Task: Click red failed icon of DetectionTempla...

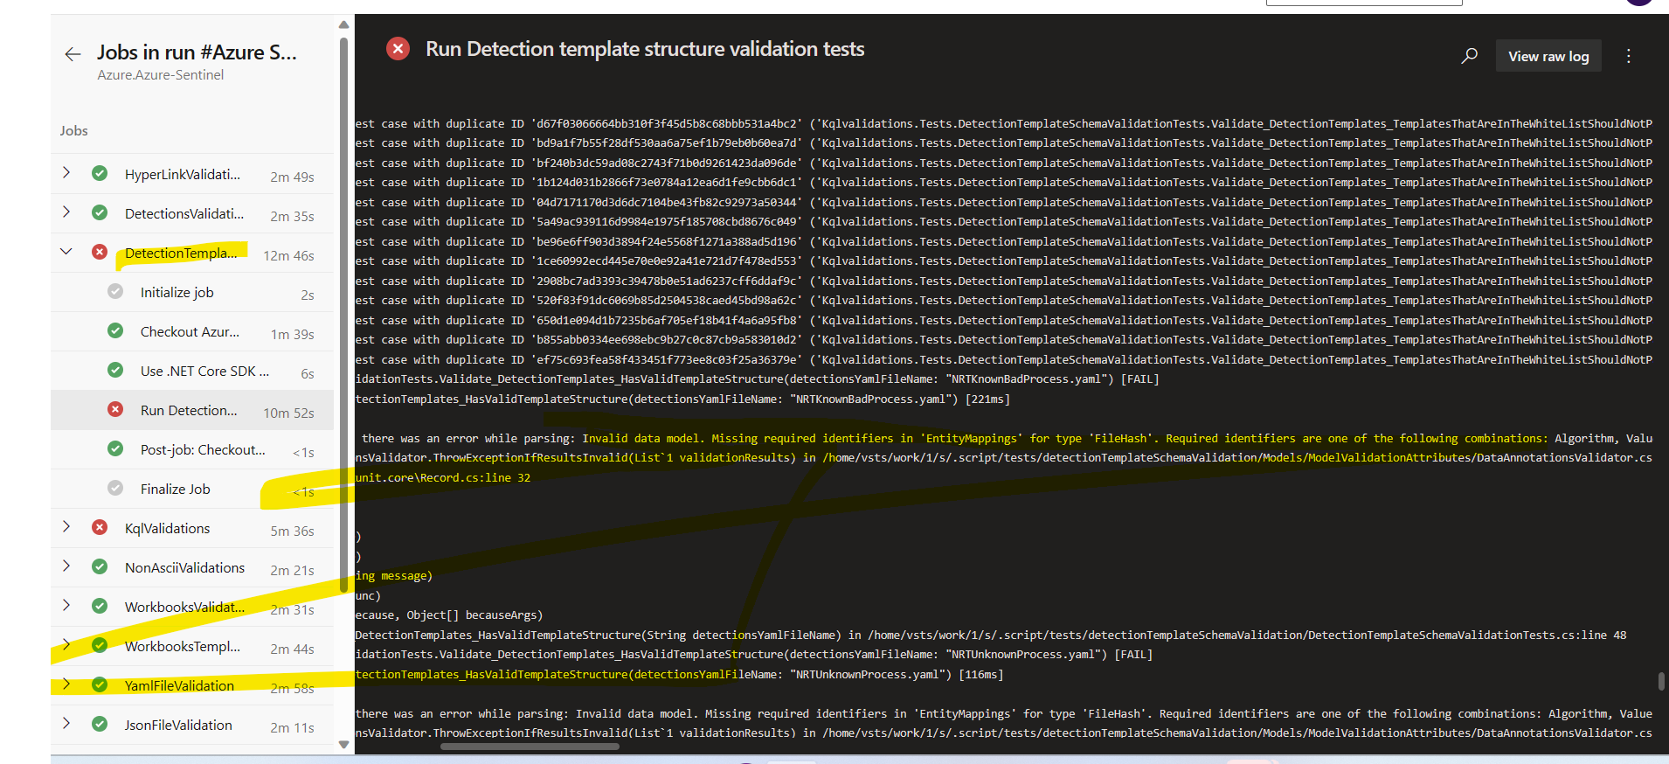Action: [100, 252]
